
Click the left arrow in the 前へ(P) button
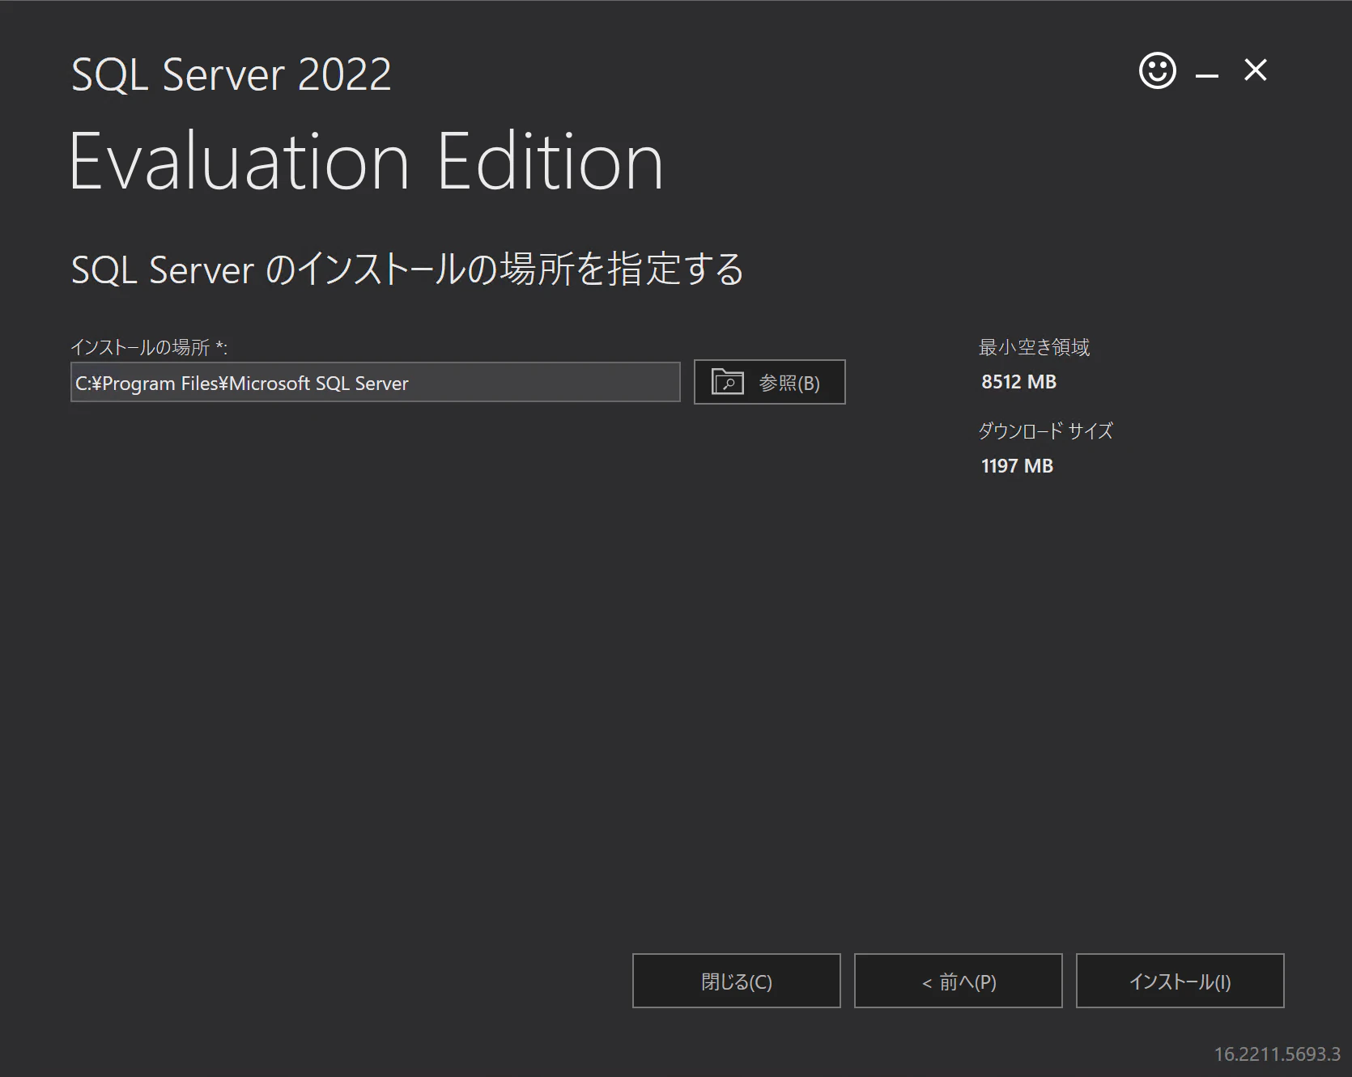tap(927, 983)
